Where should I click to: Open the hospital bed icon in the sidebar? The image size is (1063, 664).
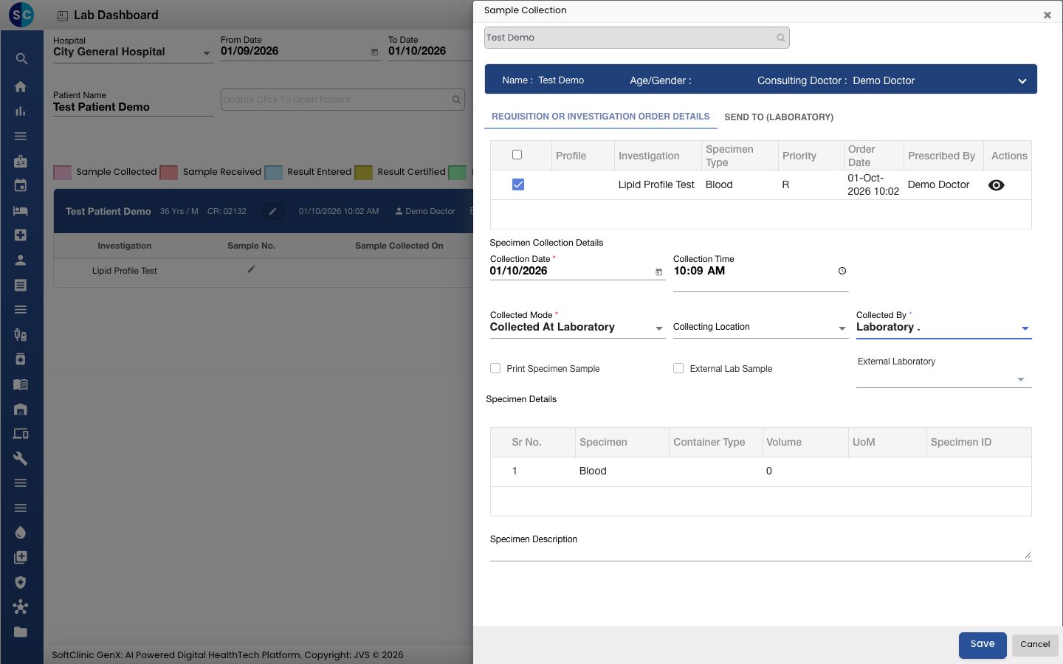[21, 210]
